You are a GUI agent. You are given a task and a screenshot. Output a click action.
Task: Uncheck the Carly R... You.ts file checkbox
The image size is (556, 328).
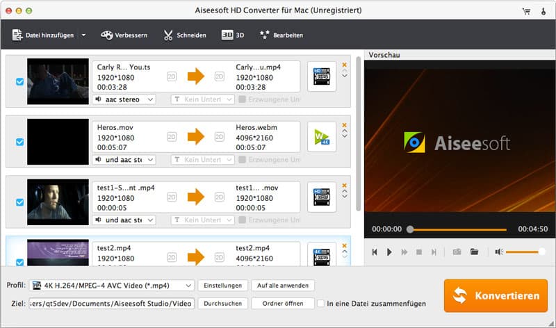pyautogui.click(x=20, y=81)
